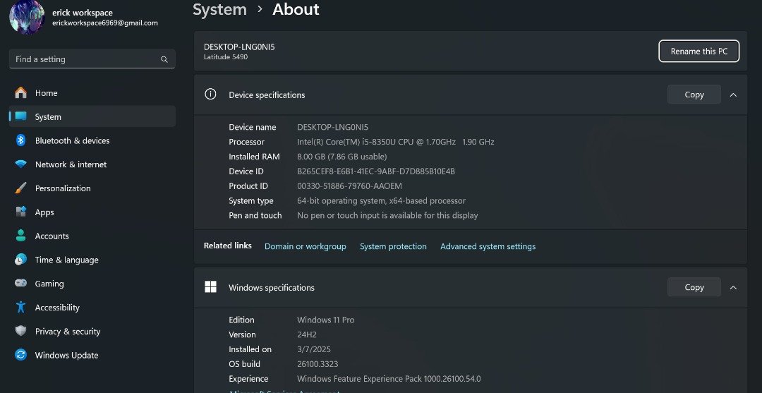Click the Find a setting search box

(x=92, y=59)
